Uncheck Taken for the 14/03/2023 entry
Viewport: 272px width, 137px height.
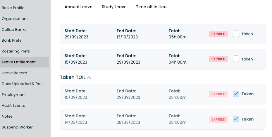click(x=236, y=119)
